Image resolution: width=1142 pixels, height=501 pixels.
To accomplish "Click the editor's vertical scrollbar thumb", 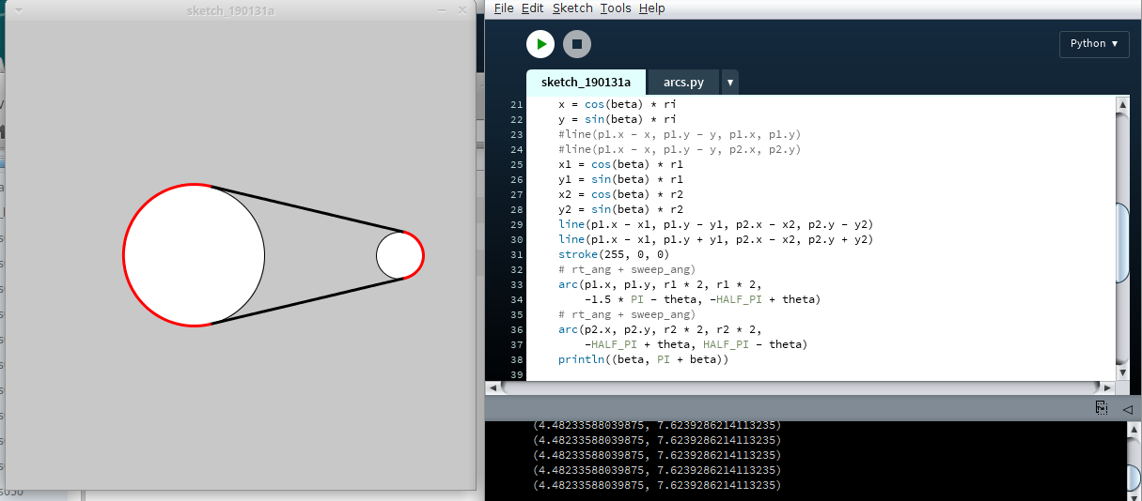I will pos(1121,242).
